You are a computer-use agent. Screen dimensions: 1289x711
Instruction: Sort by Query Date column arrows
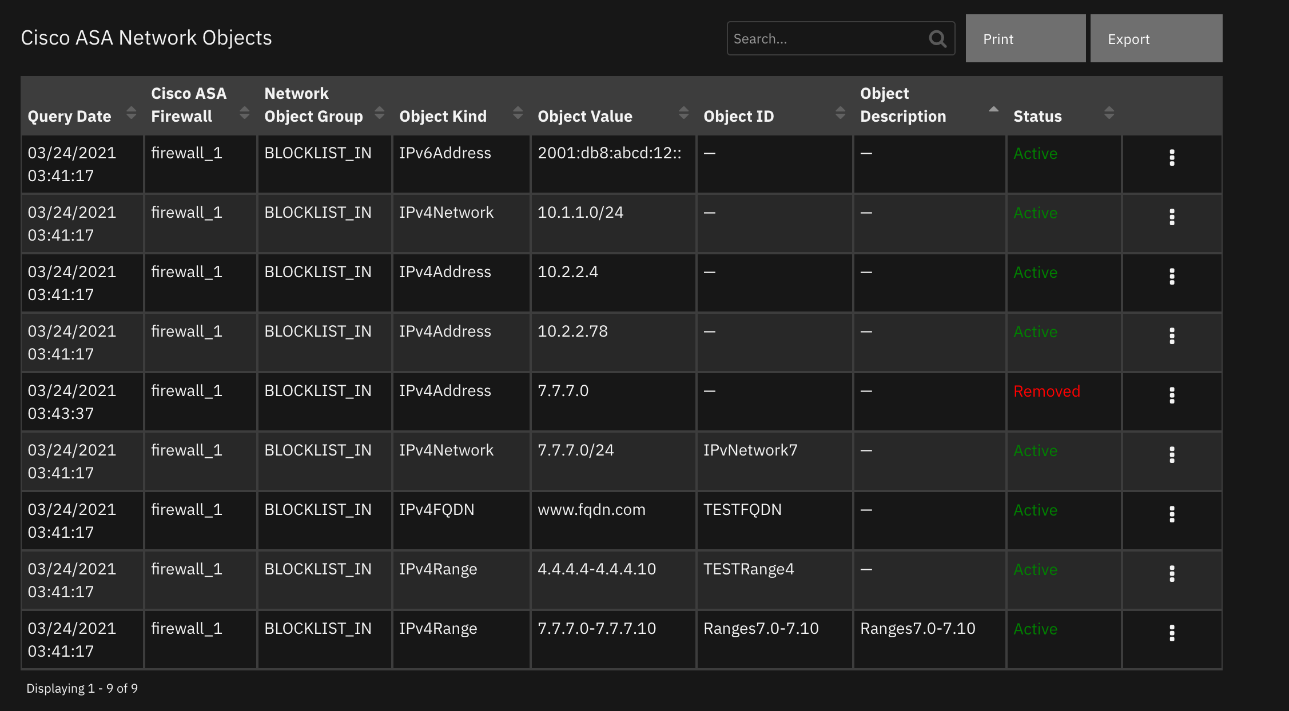[131, 113]
